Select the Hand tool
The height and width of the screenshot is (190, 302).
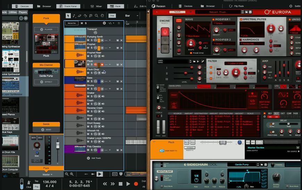pyautogui.click(x=102, y=16)
